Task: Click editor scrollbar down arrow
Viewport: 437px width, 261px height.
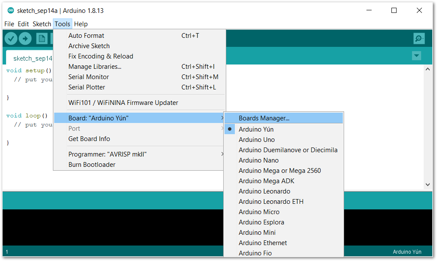Action: (x=428, y=184)
